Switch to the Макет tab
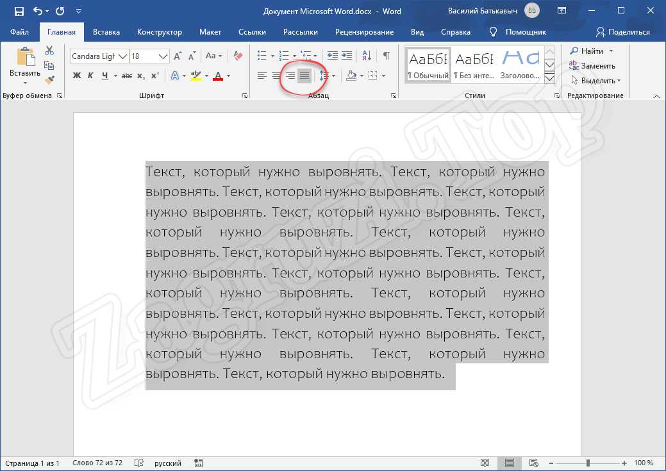This screenshot has height=471, width=666. pyautogui.click(x=210, y=32)
